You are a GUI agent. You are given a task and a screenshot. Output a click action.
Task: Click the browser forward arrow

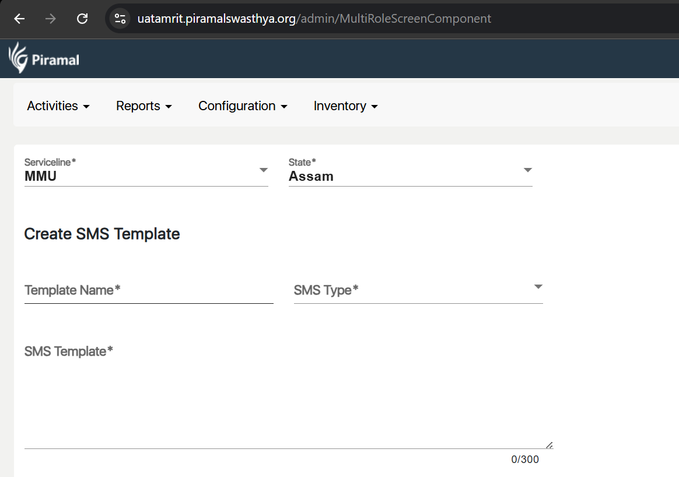pos(51,19)
